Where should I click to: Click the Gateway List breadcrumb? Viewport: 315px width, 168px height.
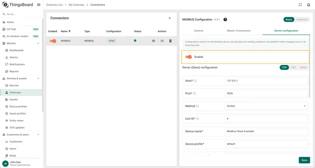[x=54, y=5]
